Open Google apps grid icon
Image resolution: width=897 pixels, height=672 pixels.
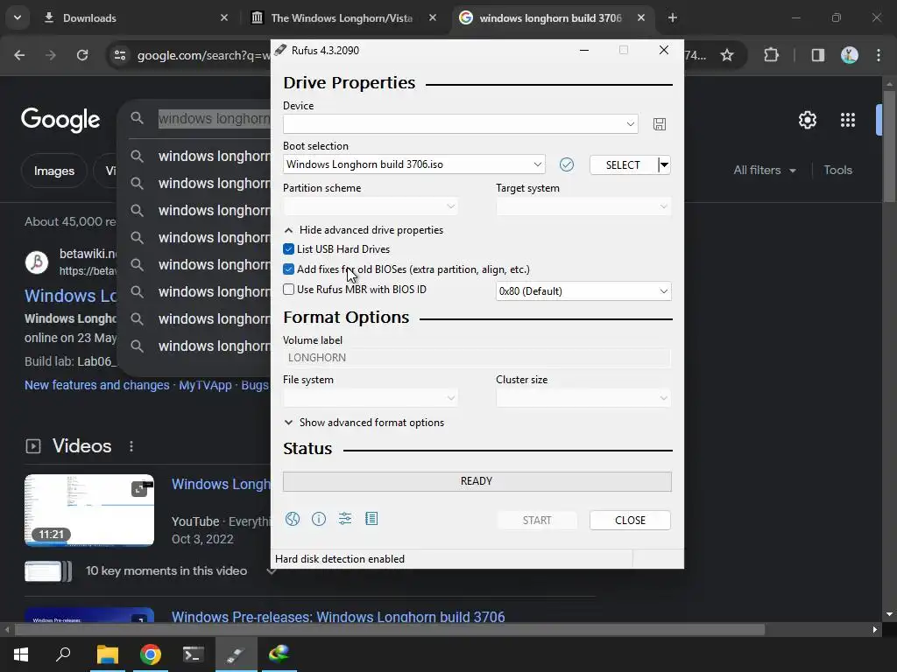coord(848,120)
